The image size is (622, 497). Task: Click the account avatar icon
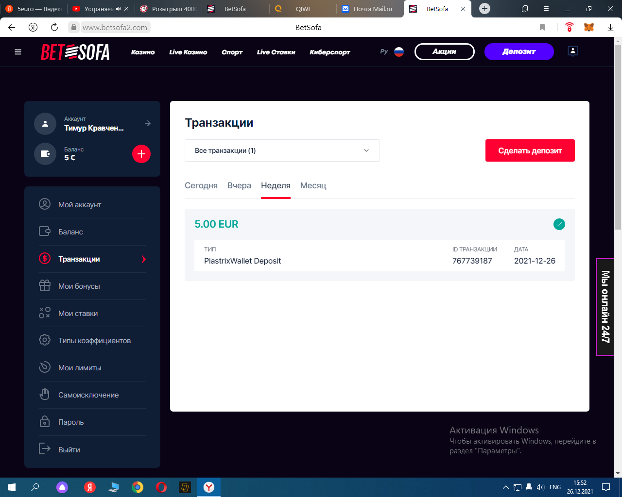pos(45,124)
